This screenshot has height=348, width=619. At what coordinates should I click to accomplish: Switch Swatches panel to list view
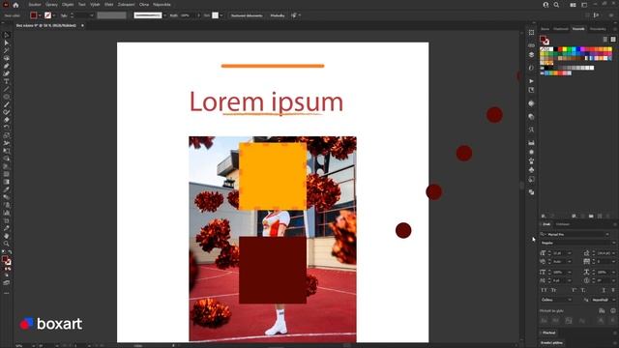[x=605, y=40]
